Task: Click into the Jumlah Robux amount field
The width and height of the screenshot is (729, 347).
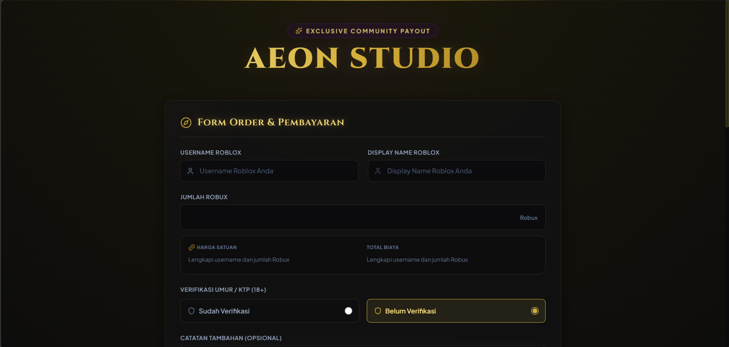Action: pyautogui.click(x=363, y=217)
